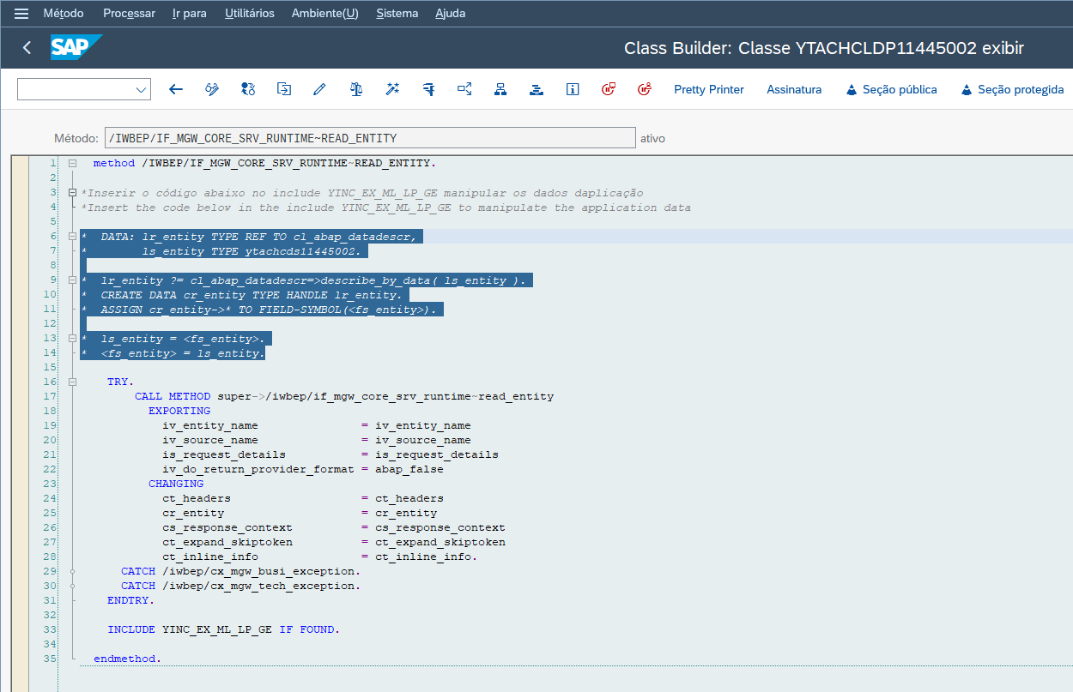Click '/iwbep/cx_mgw_busi_exception' on line 29
The height and width of the screenshot is (692, 1073).
(258, 571)
